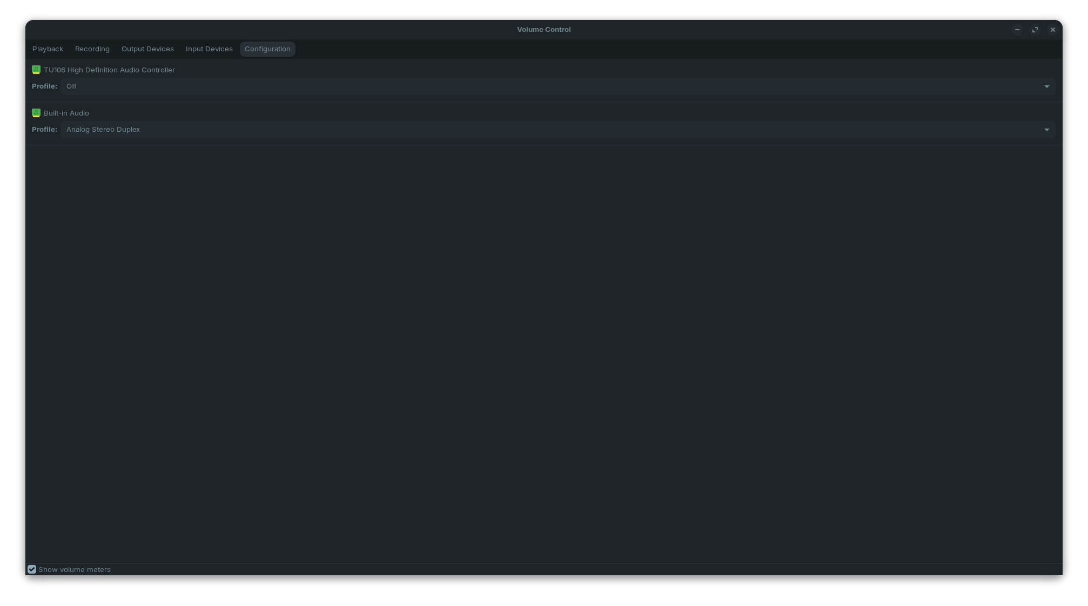Screen dimensions: 1088x606
Task: Click the 'Show volume meters' label text
Action: [x=75, y=569]
